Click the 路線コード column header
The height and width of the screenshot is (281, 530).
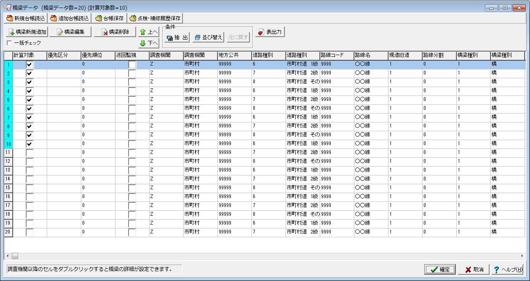pos(337,56)
